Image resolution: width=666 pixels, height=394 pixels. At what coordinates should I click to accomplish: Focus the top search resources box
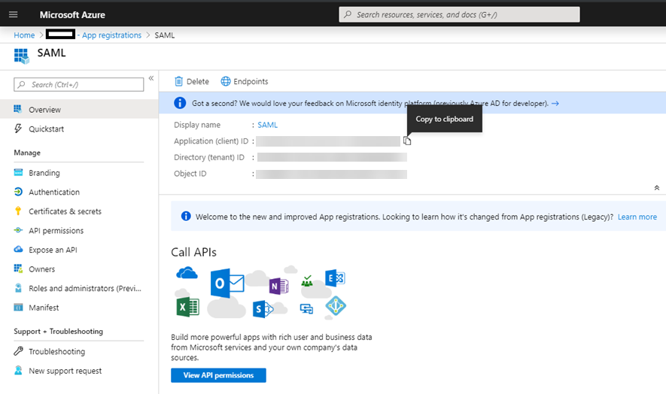click(x=459, y=14)
